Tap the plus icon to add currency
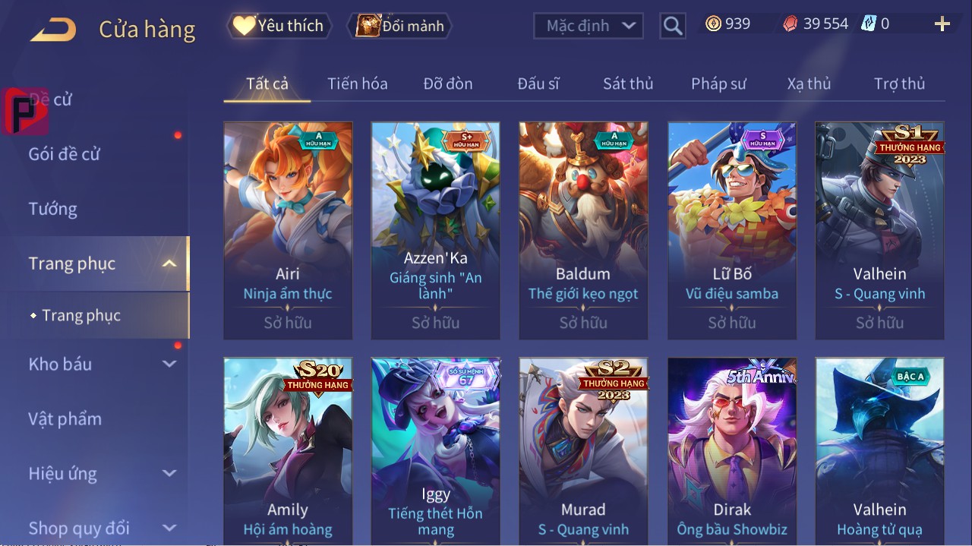Image resolution: width=972 pixels, height=546 pixels. (942, 24)
